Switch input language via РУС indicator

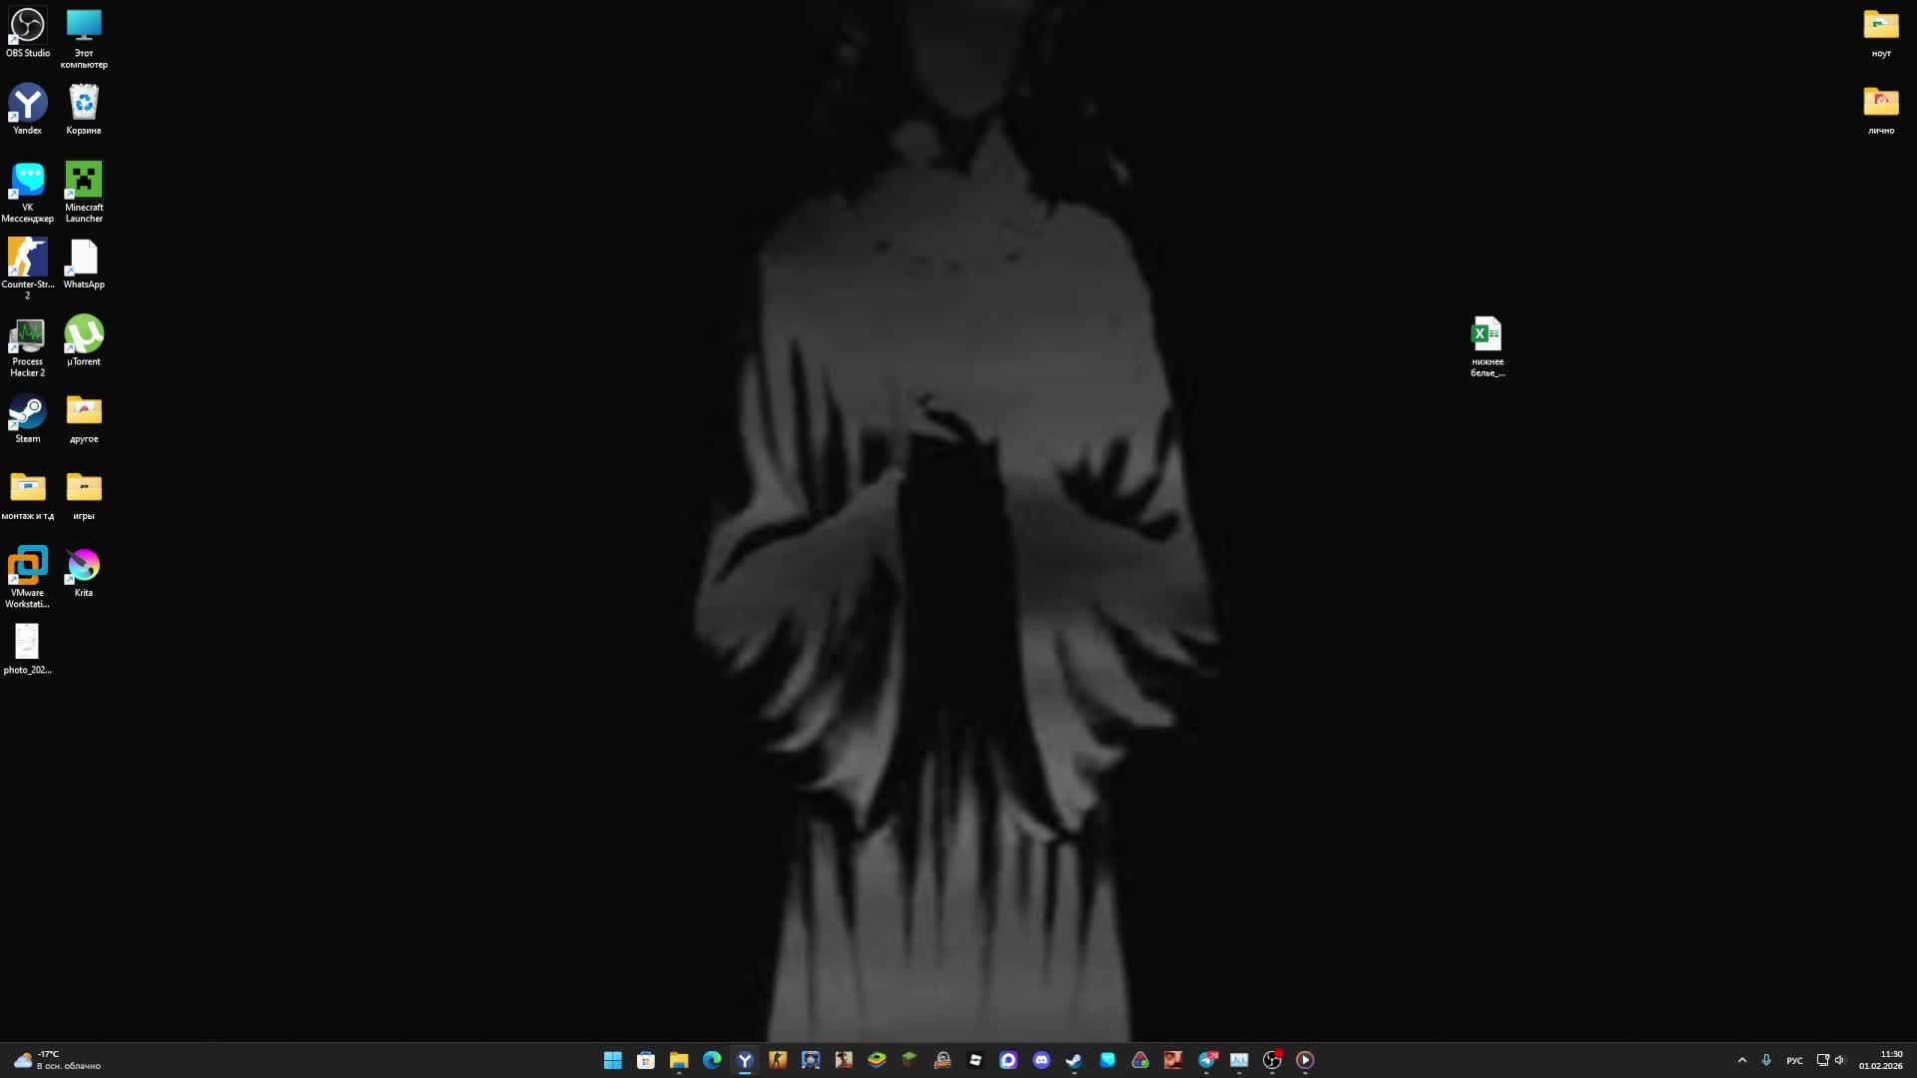tap(1794, 1060)
